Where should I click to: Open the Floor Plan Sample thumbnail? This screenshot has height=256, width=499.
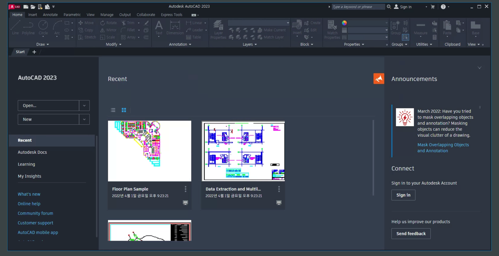(150, 151)
